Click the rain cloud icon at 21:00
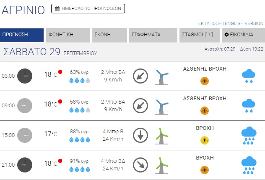Viewport: 265px width, 180px height. (x=249, y=165)
